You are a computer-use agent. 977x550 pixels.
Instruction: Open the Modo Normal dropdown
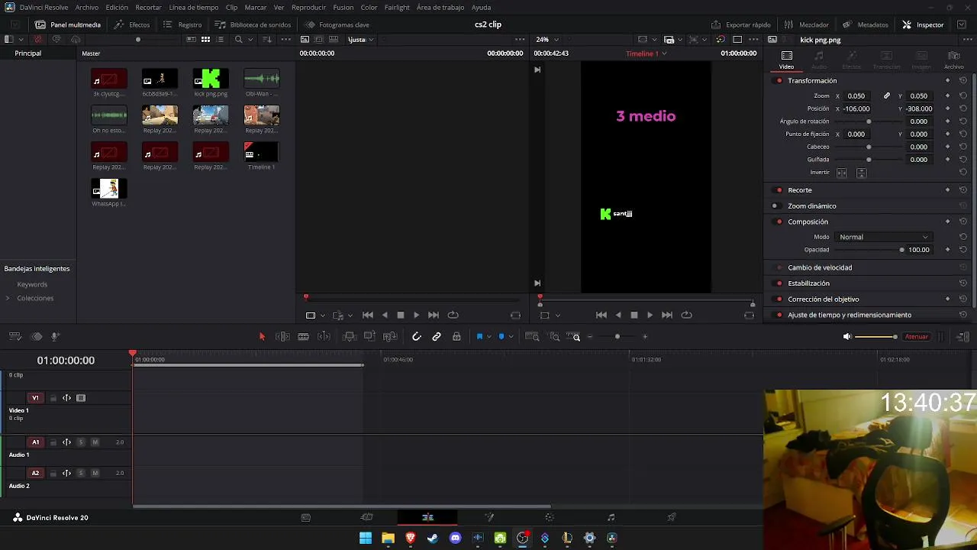click(x=884, y=237)
